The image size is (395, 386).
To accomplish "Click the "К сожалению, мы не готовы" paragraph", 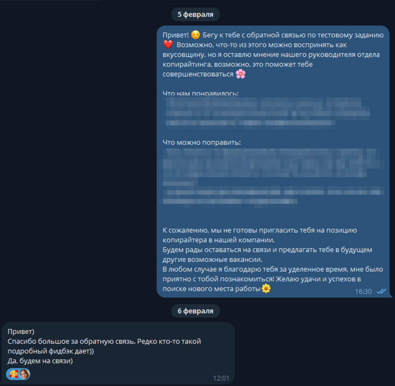I will (260, 235).
